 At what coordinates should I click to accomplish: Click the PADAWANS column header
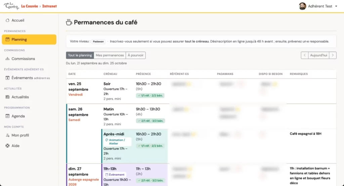click(x=225, y=74)
